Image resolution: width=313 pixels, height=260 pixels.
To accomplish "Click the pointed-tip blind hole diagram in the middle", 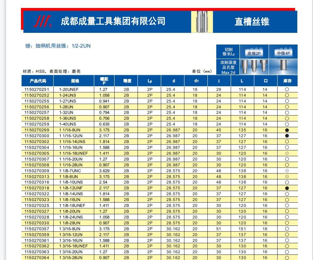I will [254, 66].
